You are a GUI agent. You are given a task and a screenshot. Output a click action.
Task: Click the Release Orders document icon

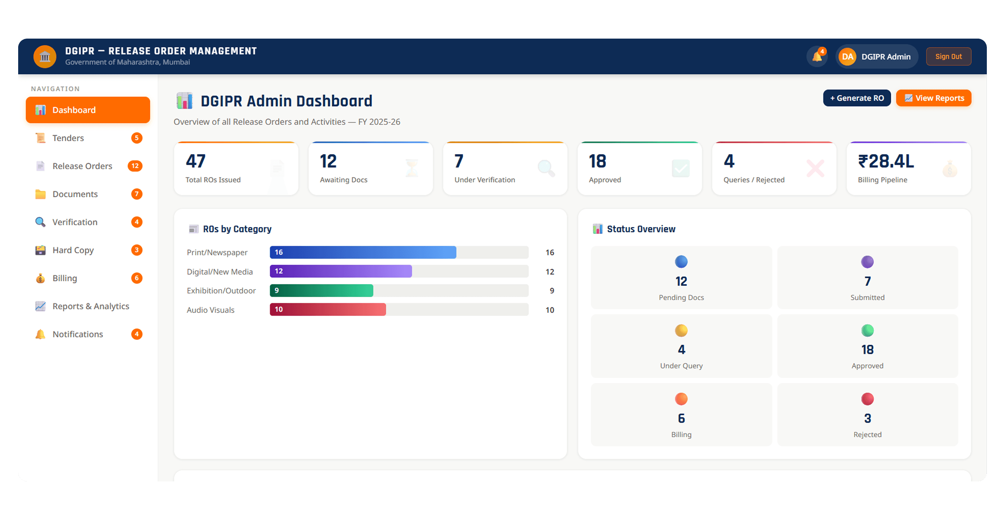[x=40, y=166]
